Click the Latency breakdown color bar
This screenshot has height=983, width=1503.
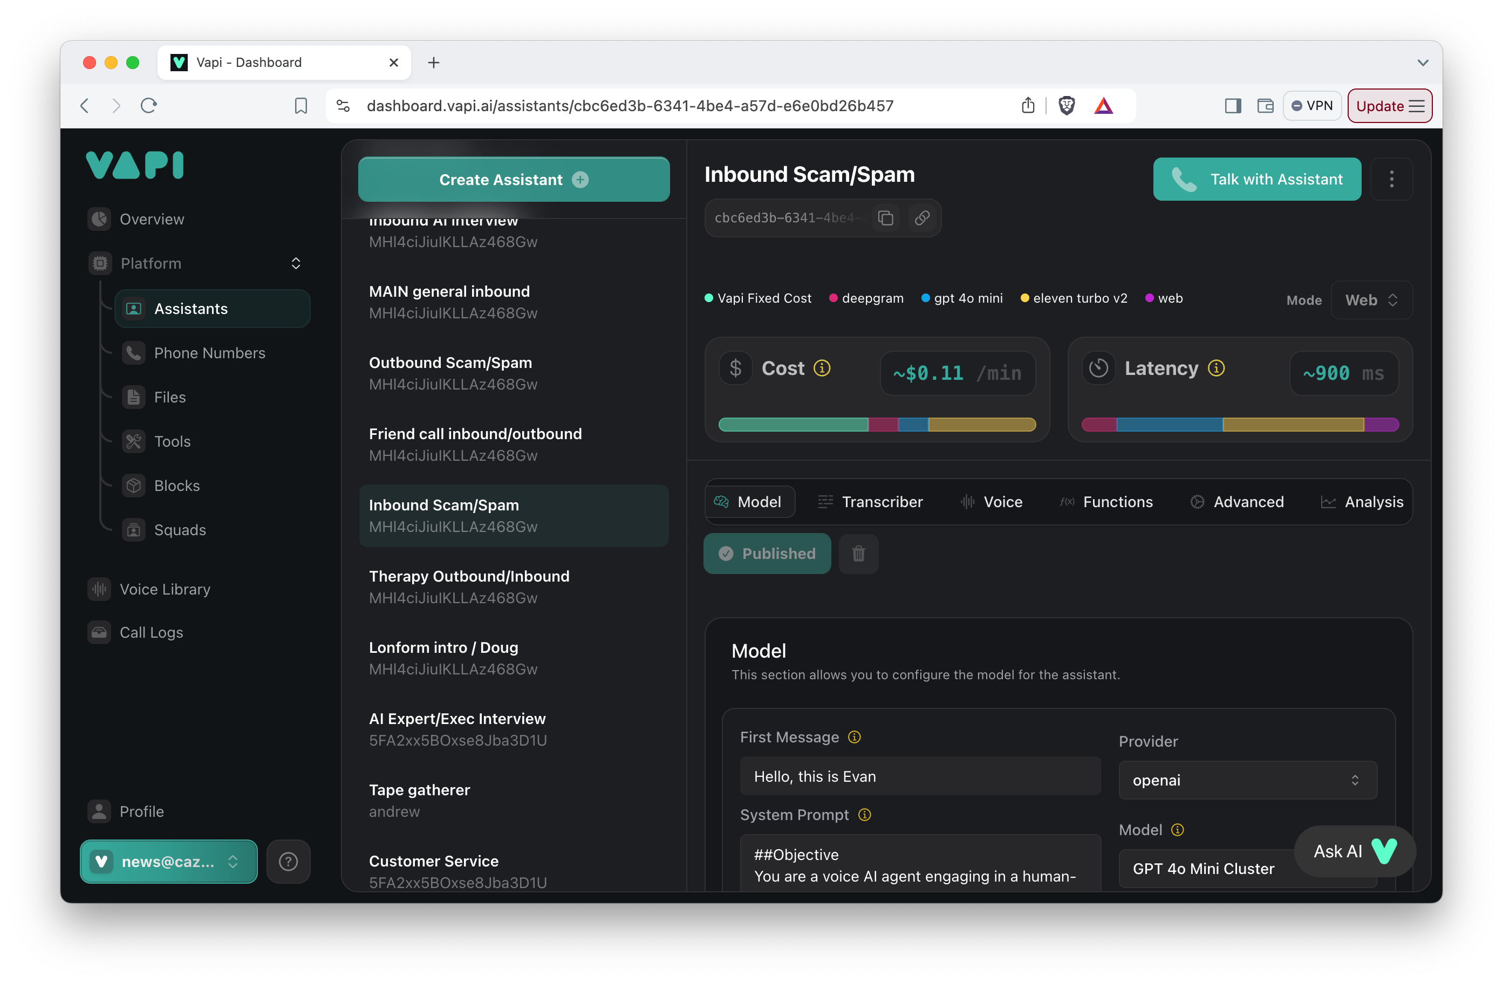click(1240, 425)
